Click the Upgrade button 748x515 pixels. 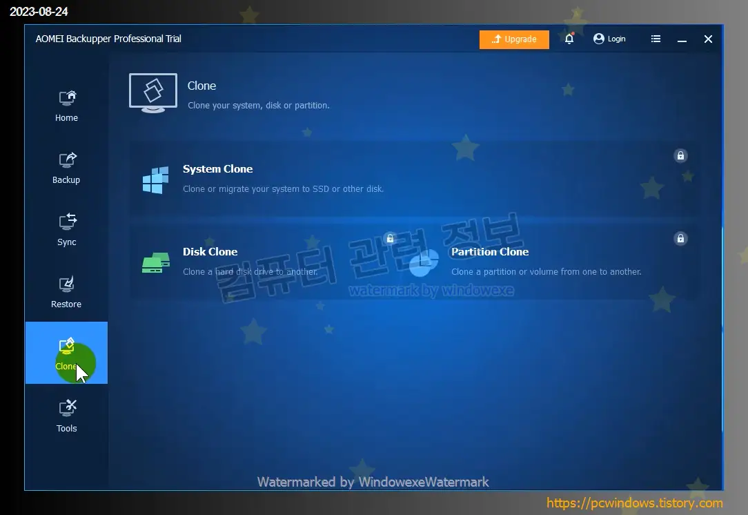pos(514,39)
